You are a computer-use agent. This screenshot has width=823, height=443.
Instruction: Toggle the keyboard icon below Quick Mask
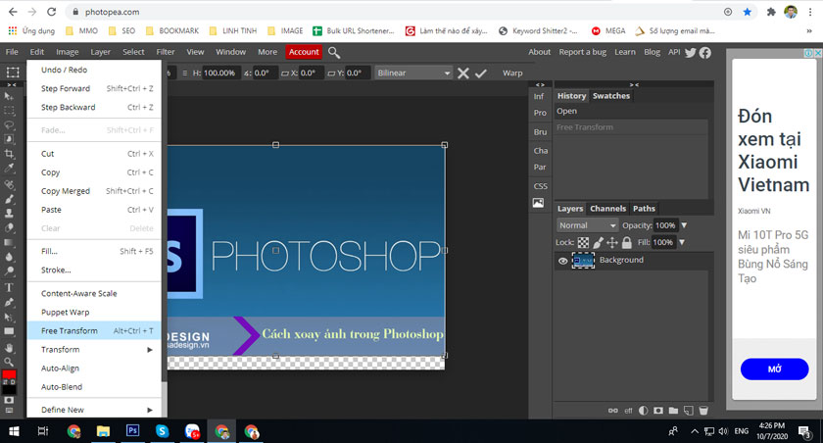(x=9, y=411)
